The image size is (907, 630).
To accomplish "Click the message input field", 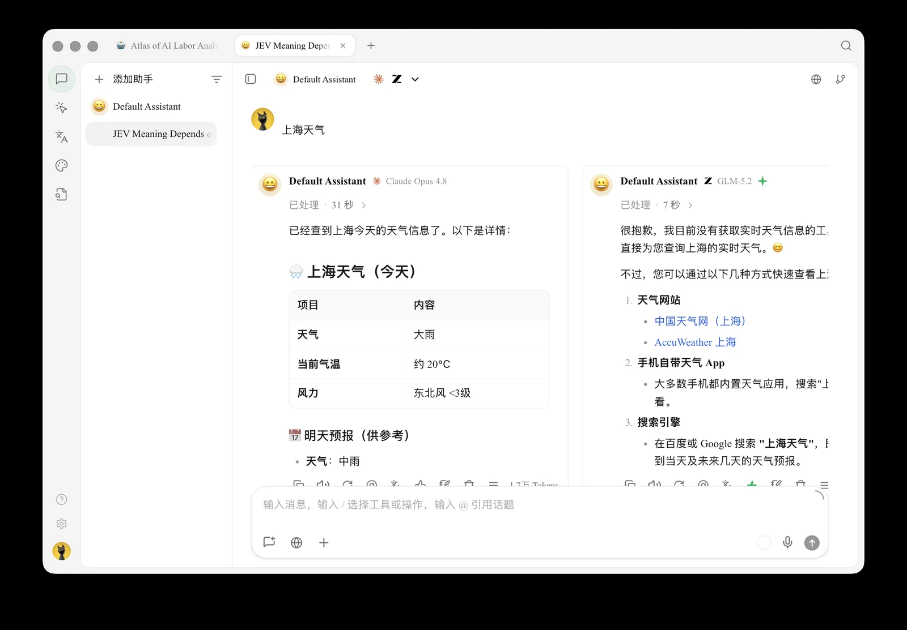I will pyautogui.click(x=539, y=505).
